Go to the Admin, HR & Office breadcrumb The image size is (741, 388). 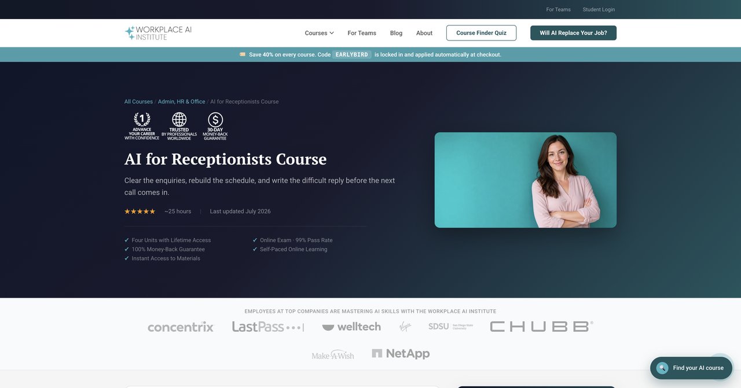click(182, 101)
